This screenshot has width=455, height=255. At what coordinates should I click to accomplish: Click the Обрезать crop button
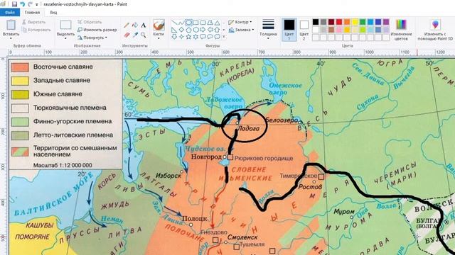tap(90, 22)
